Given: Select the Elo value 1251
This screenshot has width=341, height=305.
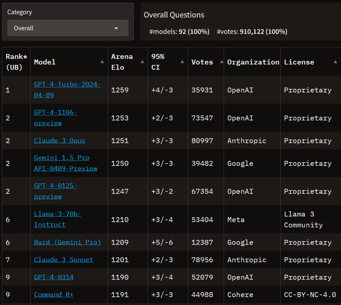Looking at the screenshot, I should click(120, 140).
